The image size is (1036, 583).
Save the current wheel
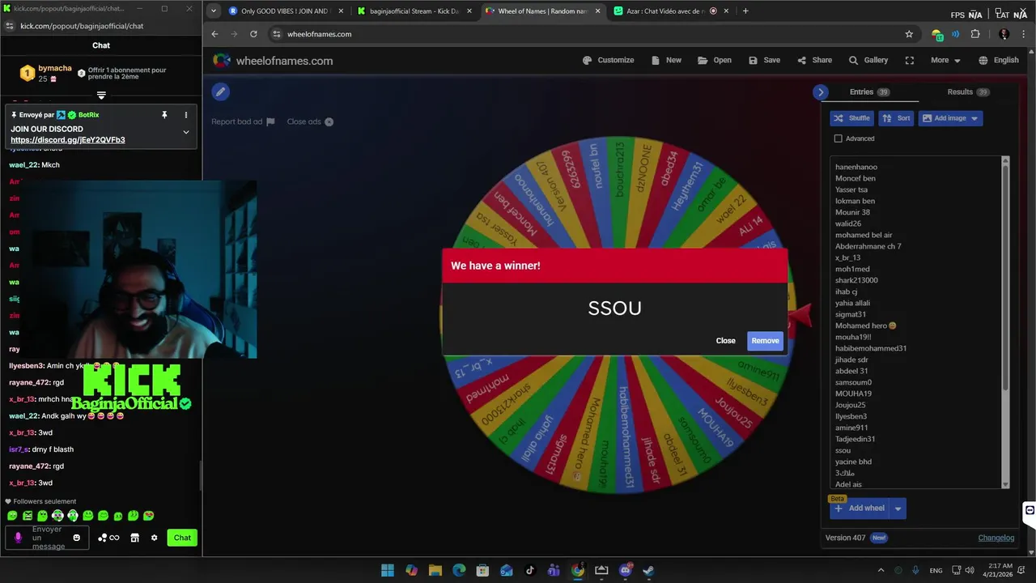(x=765, y=60)
